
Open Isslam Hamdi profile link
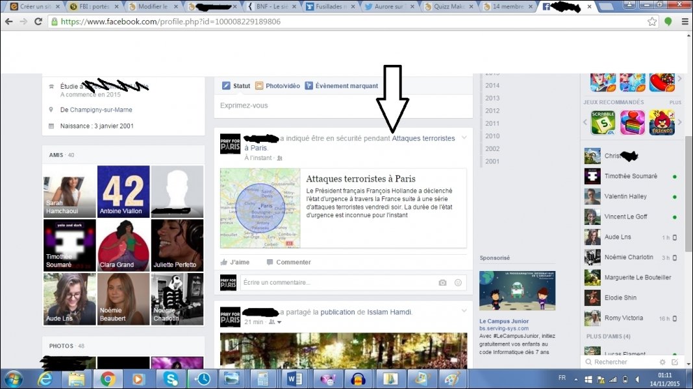389,312
